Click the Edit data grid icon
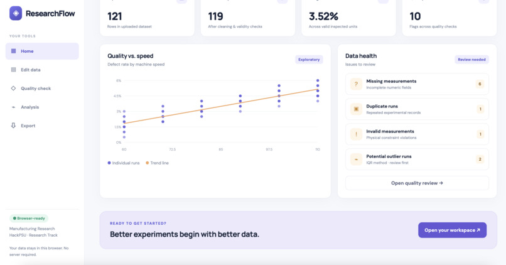The width and height of the screenshot is (506, 265). [14, 70]
